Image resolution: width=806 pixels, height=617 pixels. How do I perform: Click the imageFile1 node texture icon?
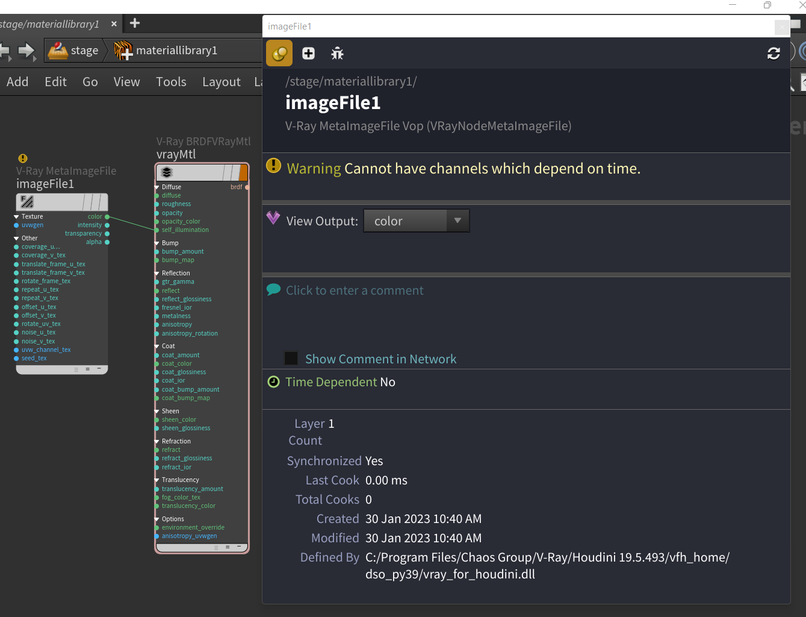(27, 201)
